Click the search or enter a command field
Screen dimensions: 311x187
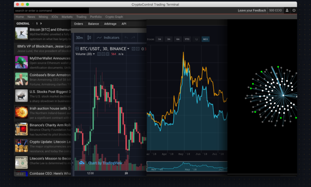click(x=51, y=10)
